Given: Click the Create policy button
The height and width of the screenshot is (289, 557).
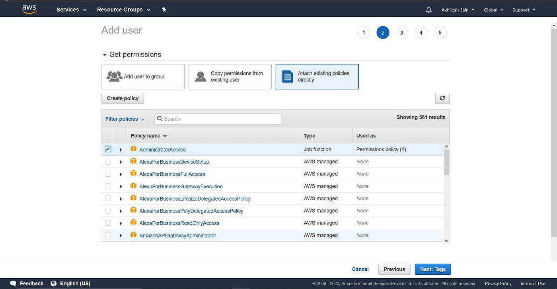Looking at the screenshot, I should (x=123, y=98).
